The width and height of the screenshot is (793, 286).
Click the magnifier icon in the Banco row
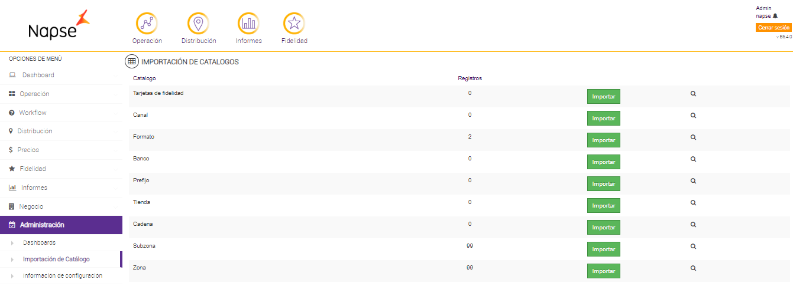(693, 159)
